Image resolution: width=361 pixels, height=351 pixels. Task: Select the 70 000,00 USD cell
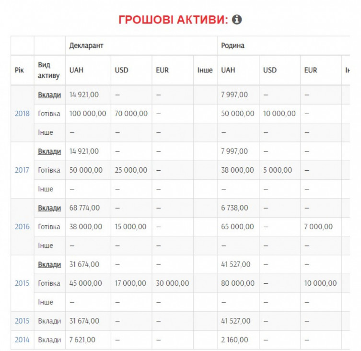131,114
